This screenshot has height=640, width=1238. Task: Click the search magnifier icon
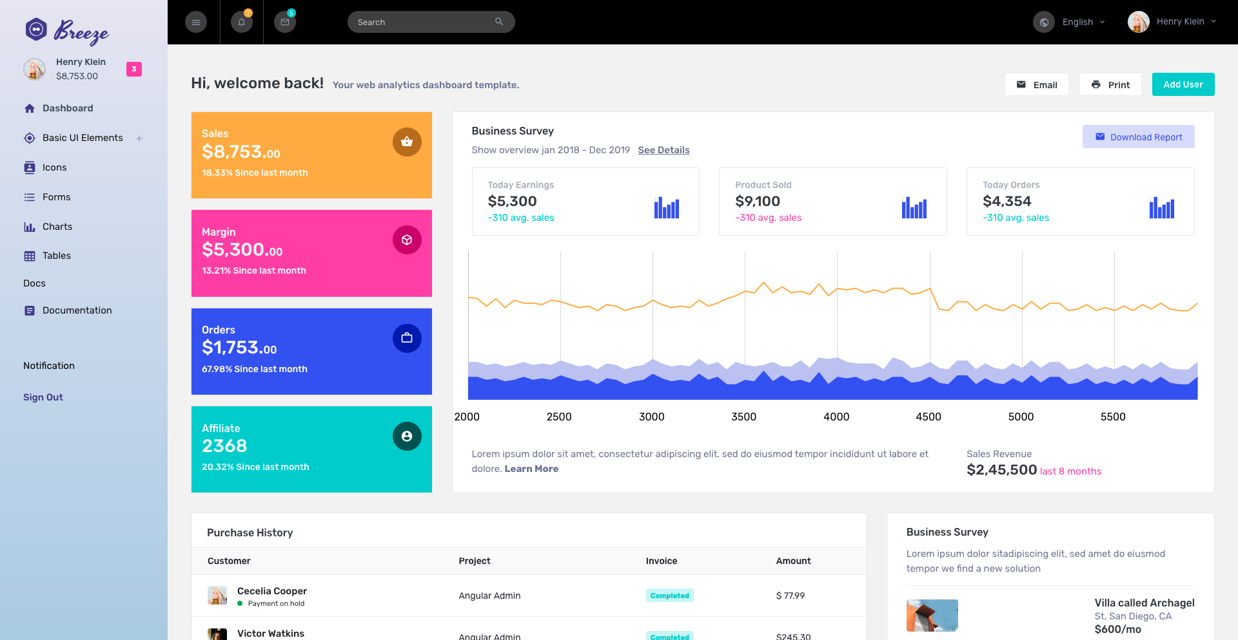click(x=499, y=22)
